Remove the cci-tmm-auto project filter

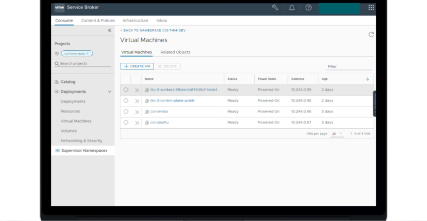click(x=88, y=53)
